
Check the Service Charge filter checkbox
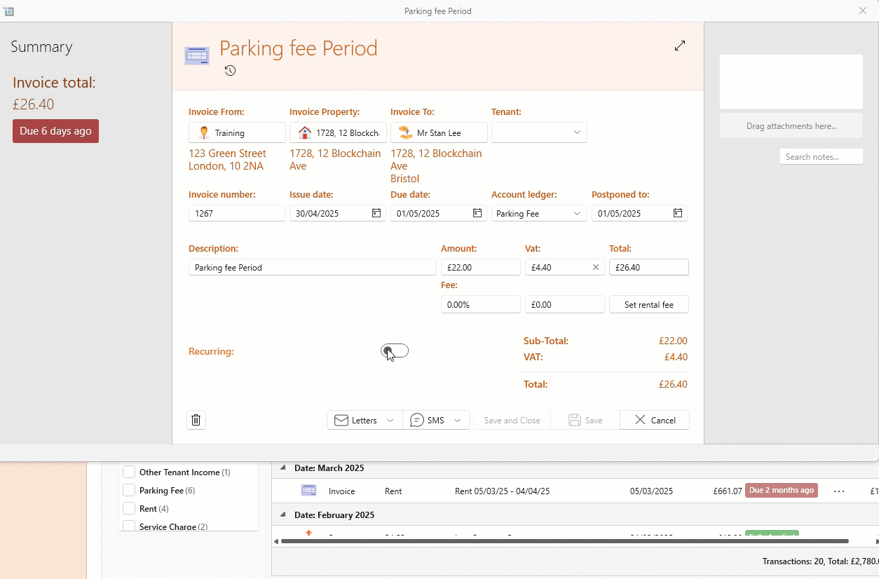tap(129, 526)
